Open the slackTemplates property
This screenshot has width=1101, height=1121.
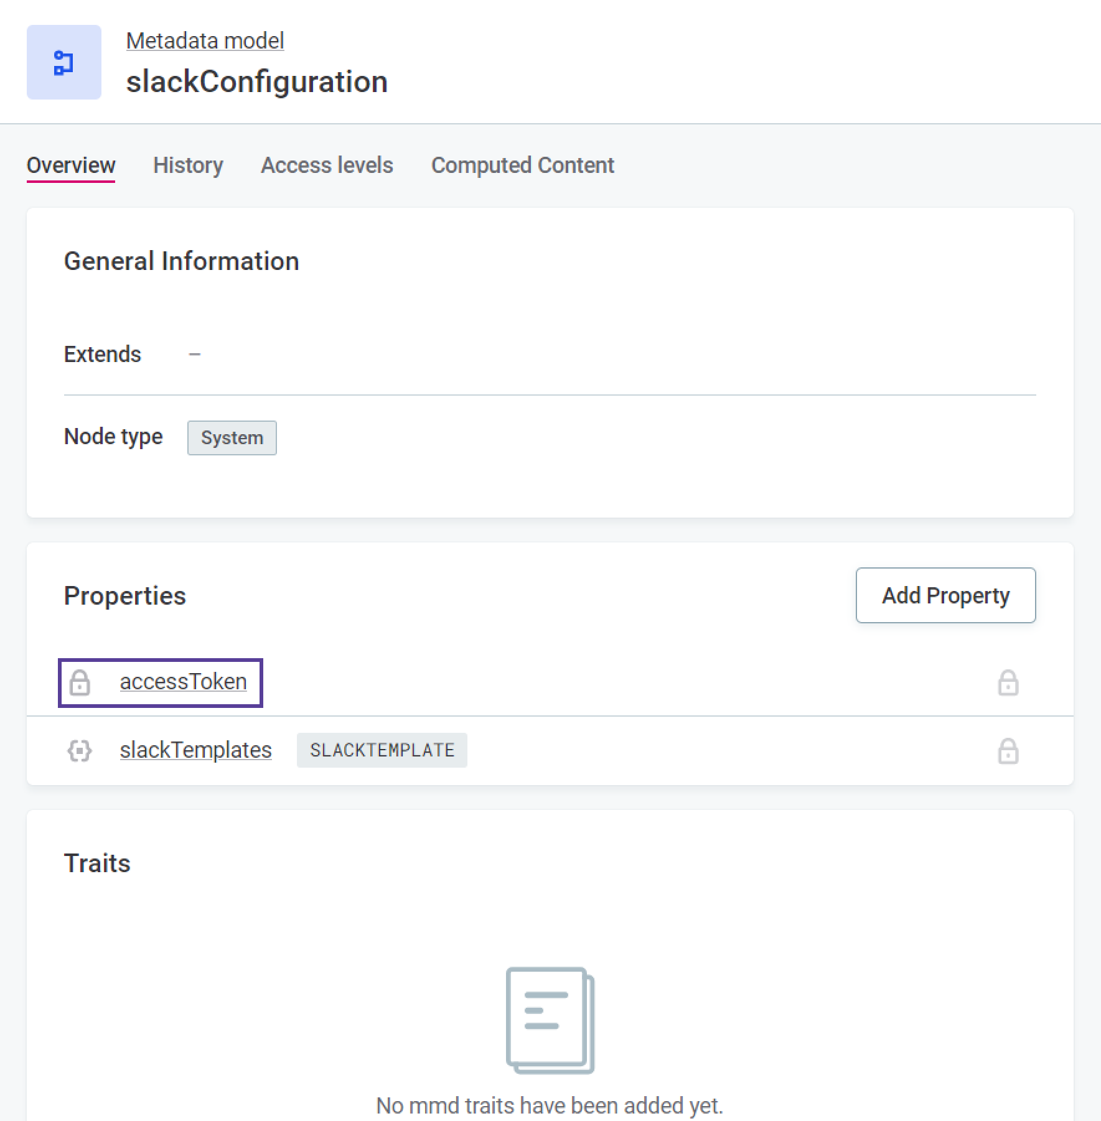(195, 750)
